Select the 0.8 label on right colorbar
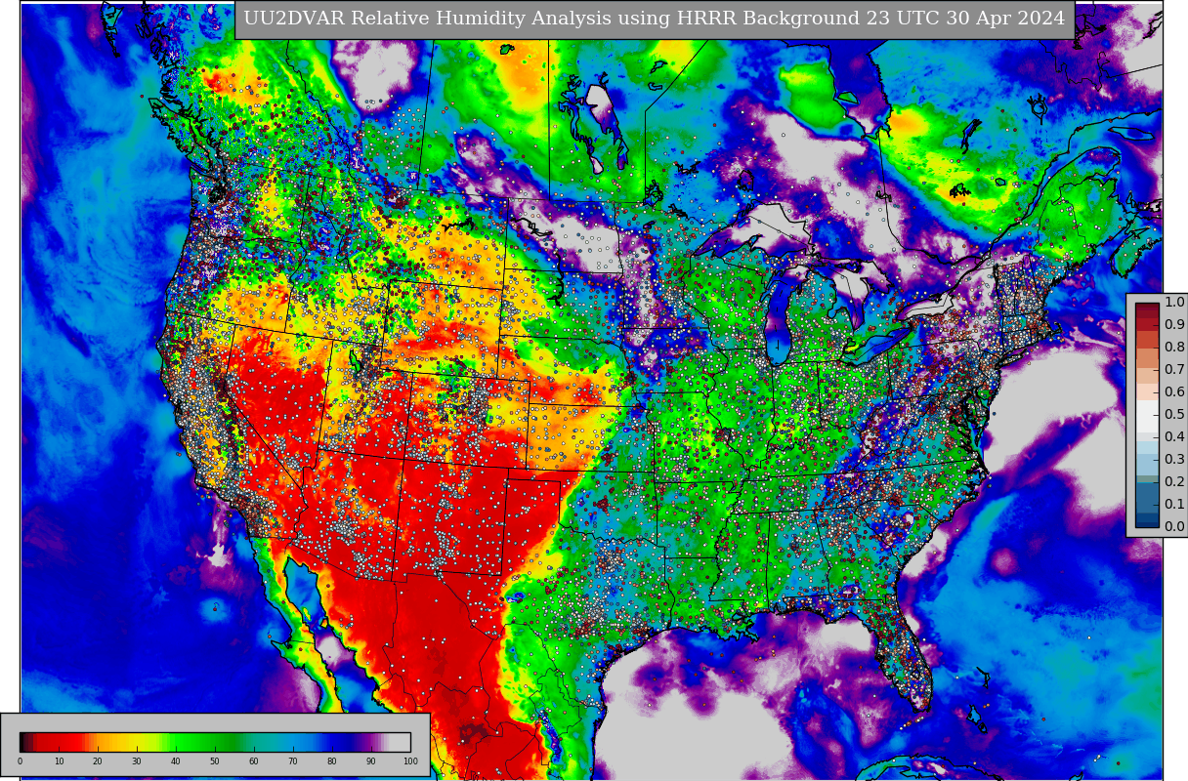 click(x=1174, y=348)
